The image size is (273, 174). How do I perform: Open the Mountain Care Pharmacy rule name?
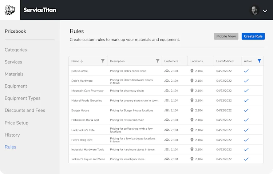click(x=87, y=90)
